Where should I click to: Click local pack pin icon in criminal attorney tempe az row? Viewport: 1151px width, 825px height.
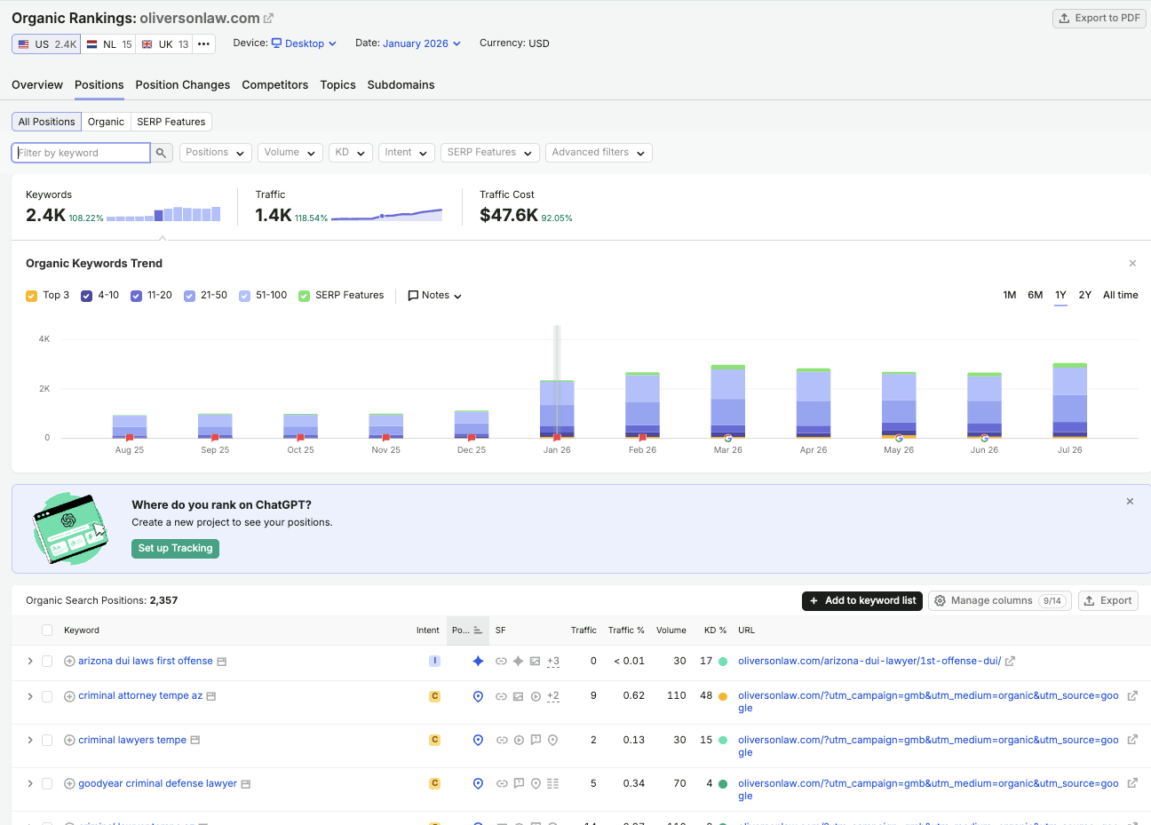tap(478, 696)
